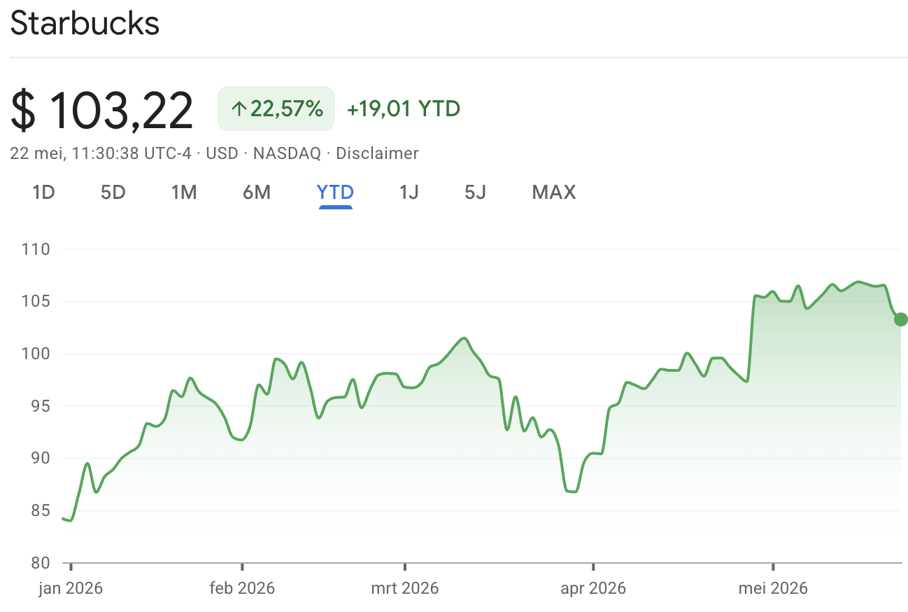Click the $ 103,22 stock price
Screen dimensions: 908x612
[x=102, y=110]
